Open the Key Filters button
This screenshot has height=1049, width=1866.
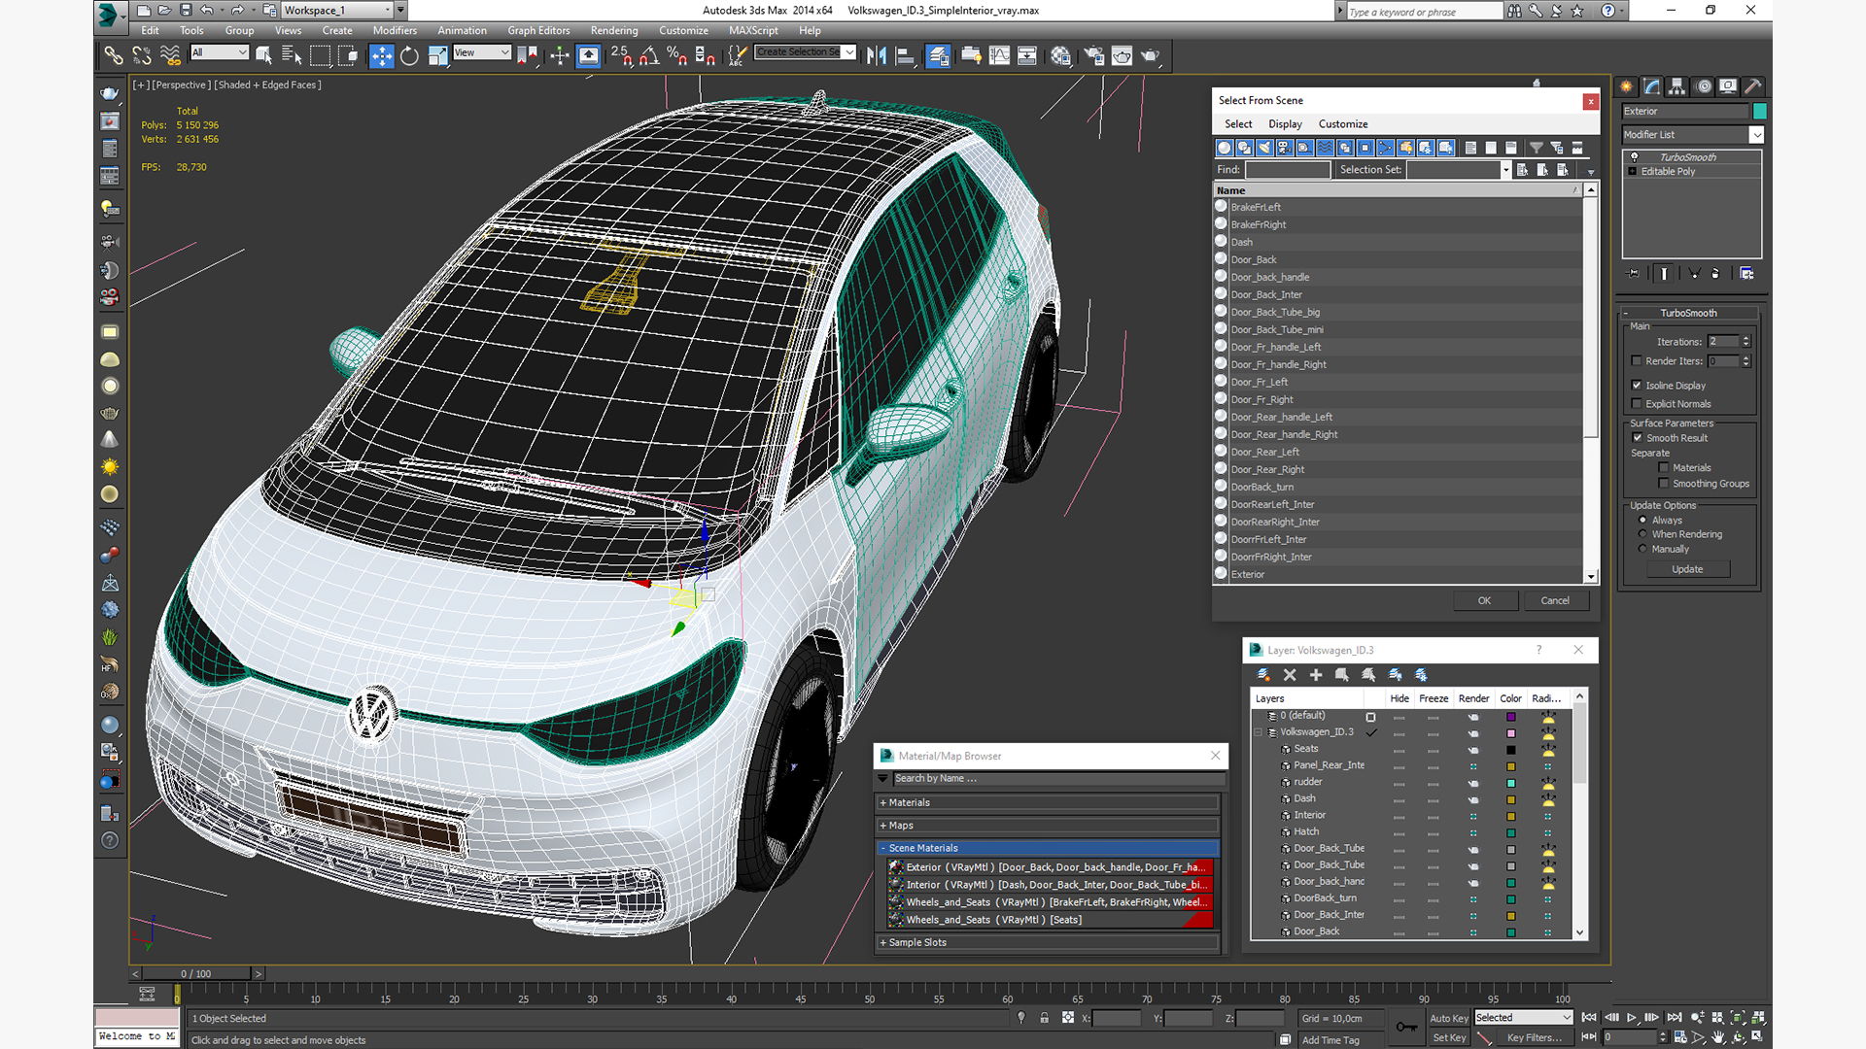[1535, 1038]
